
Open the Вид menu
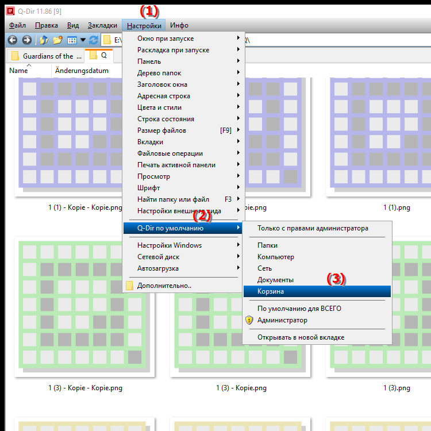pyautogui.click(x=73, y=25)
